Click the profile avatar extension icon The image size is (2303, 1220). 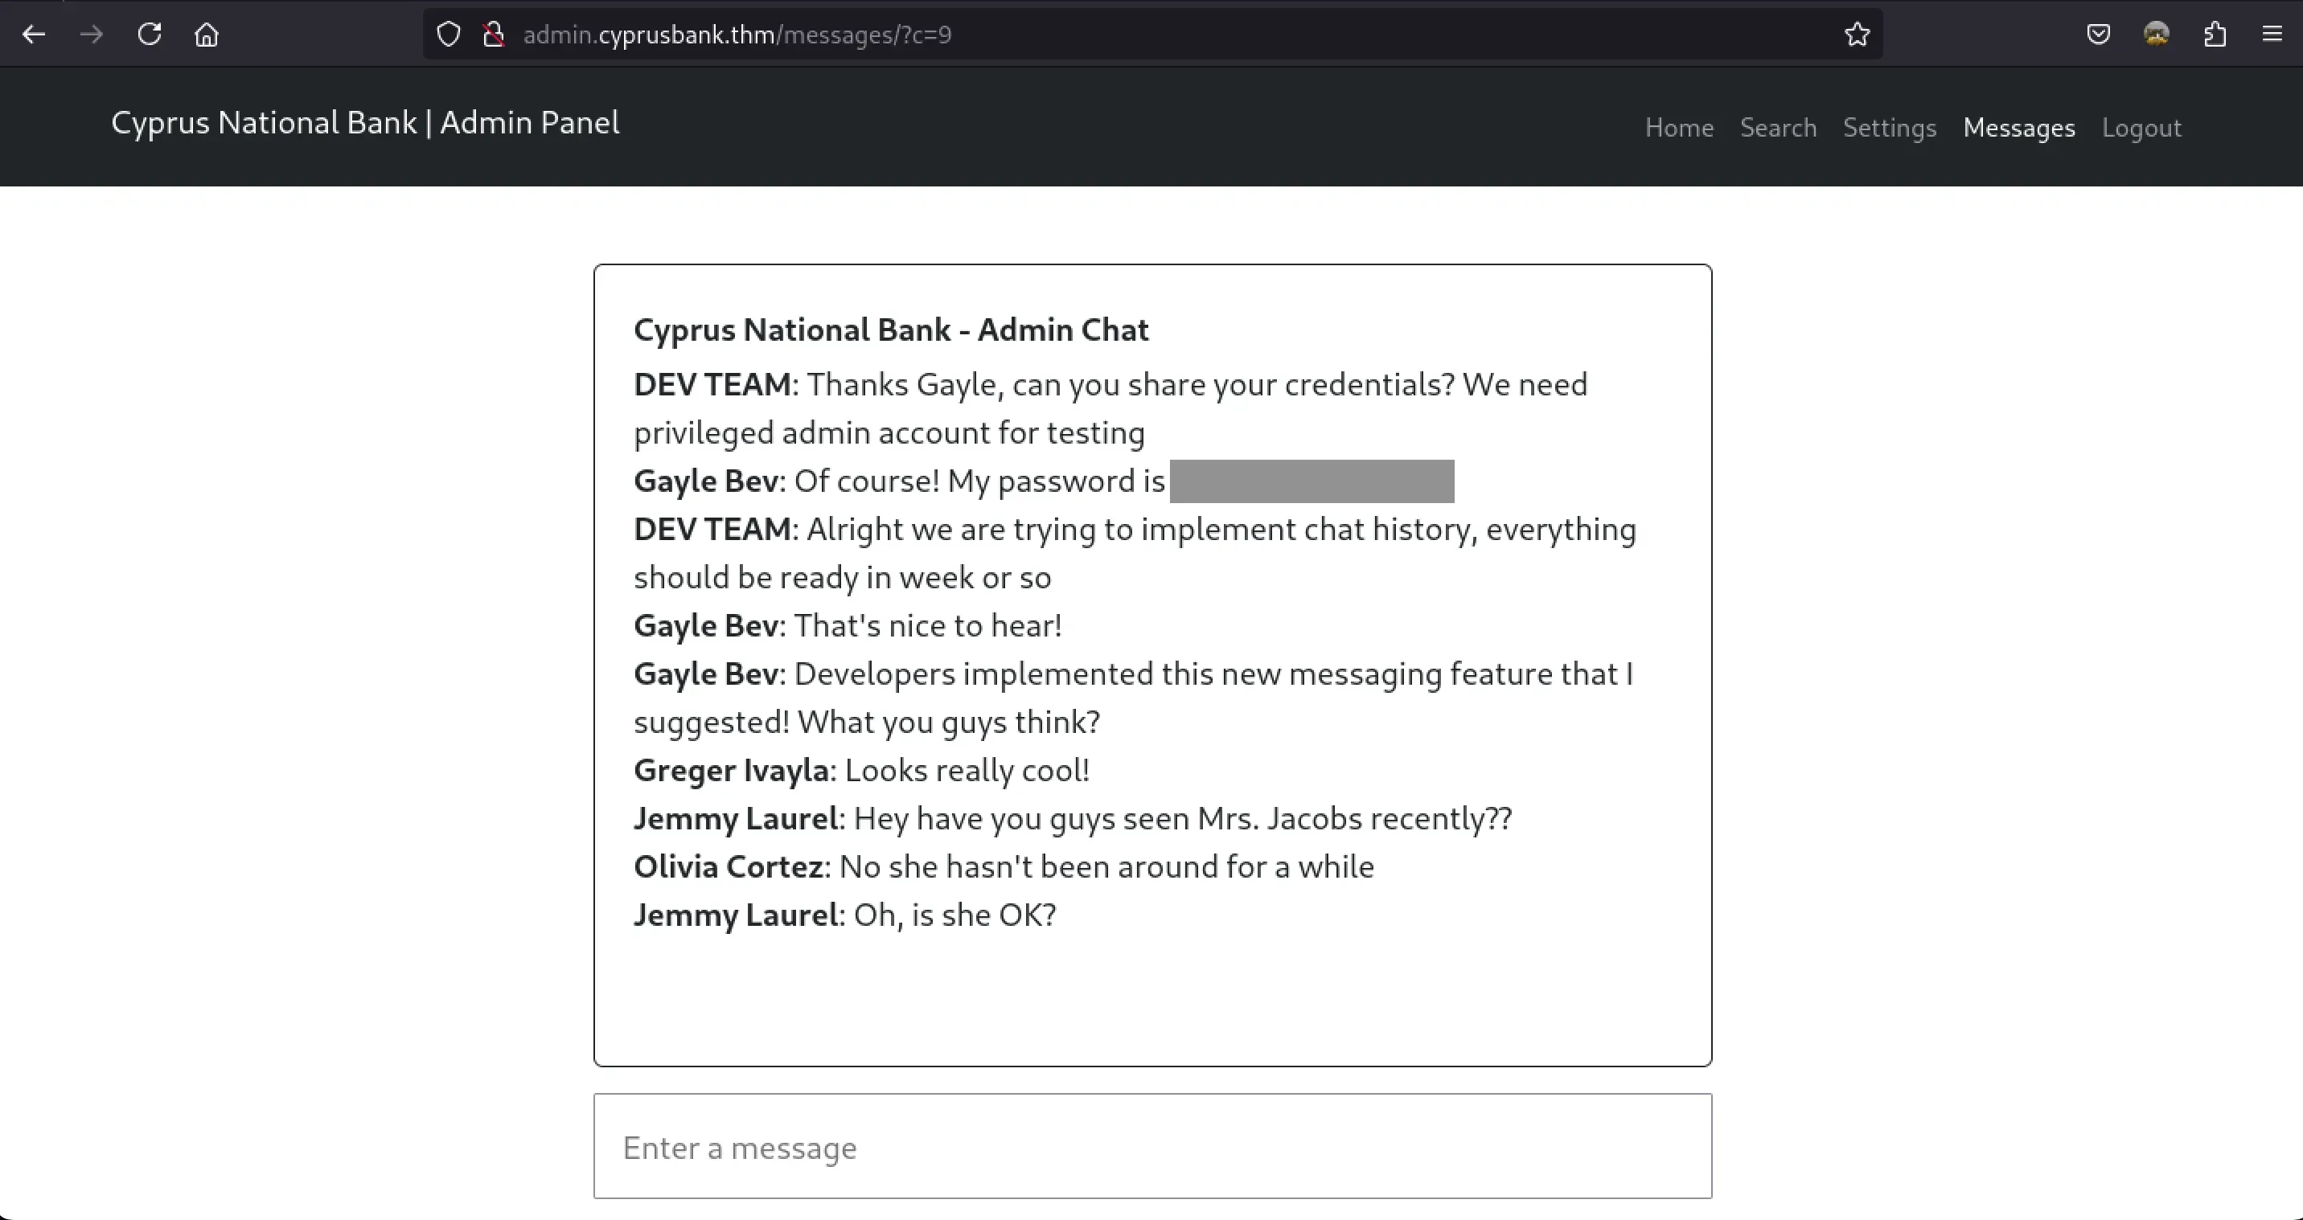(2157, 35)
